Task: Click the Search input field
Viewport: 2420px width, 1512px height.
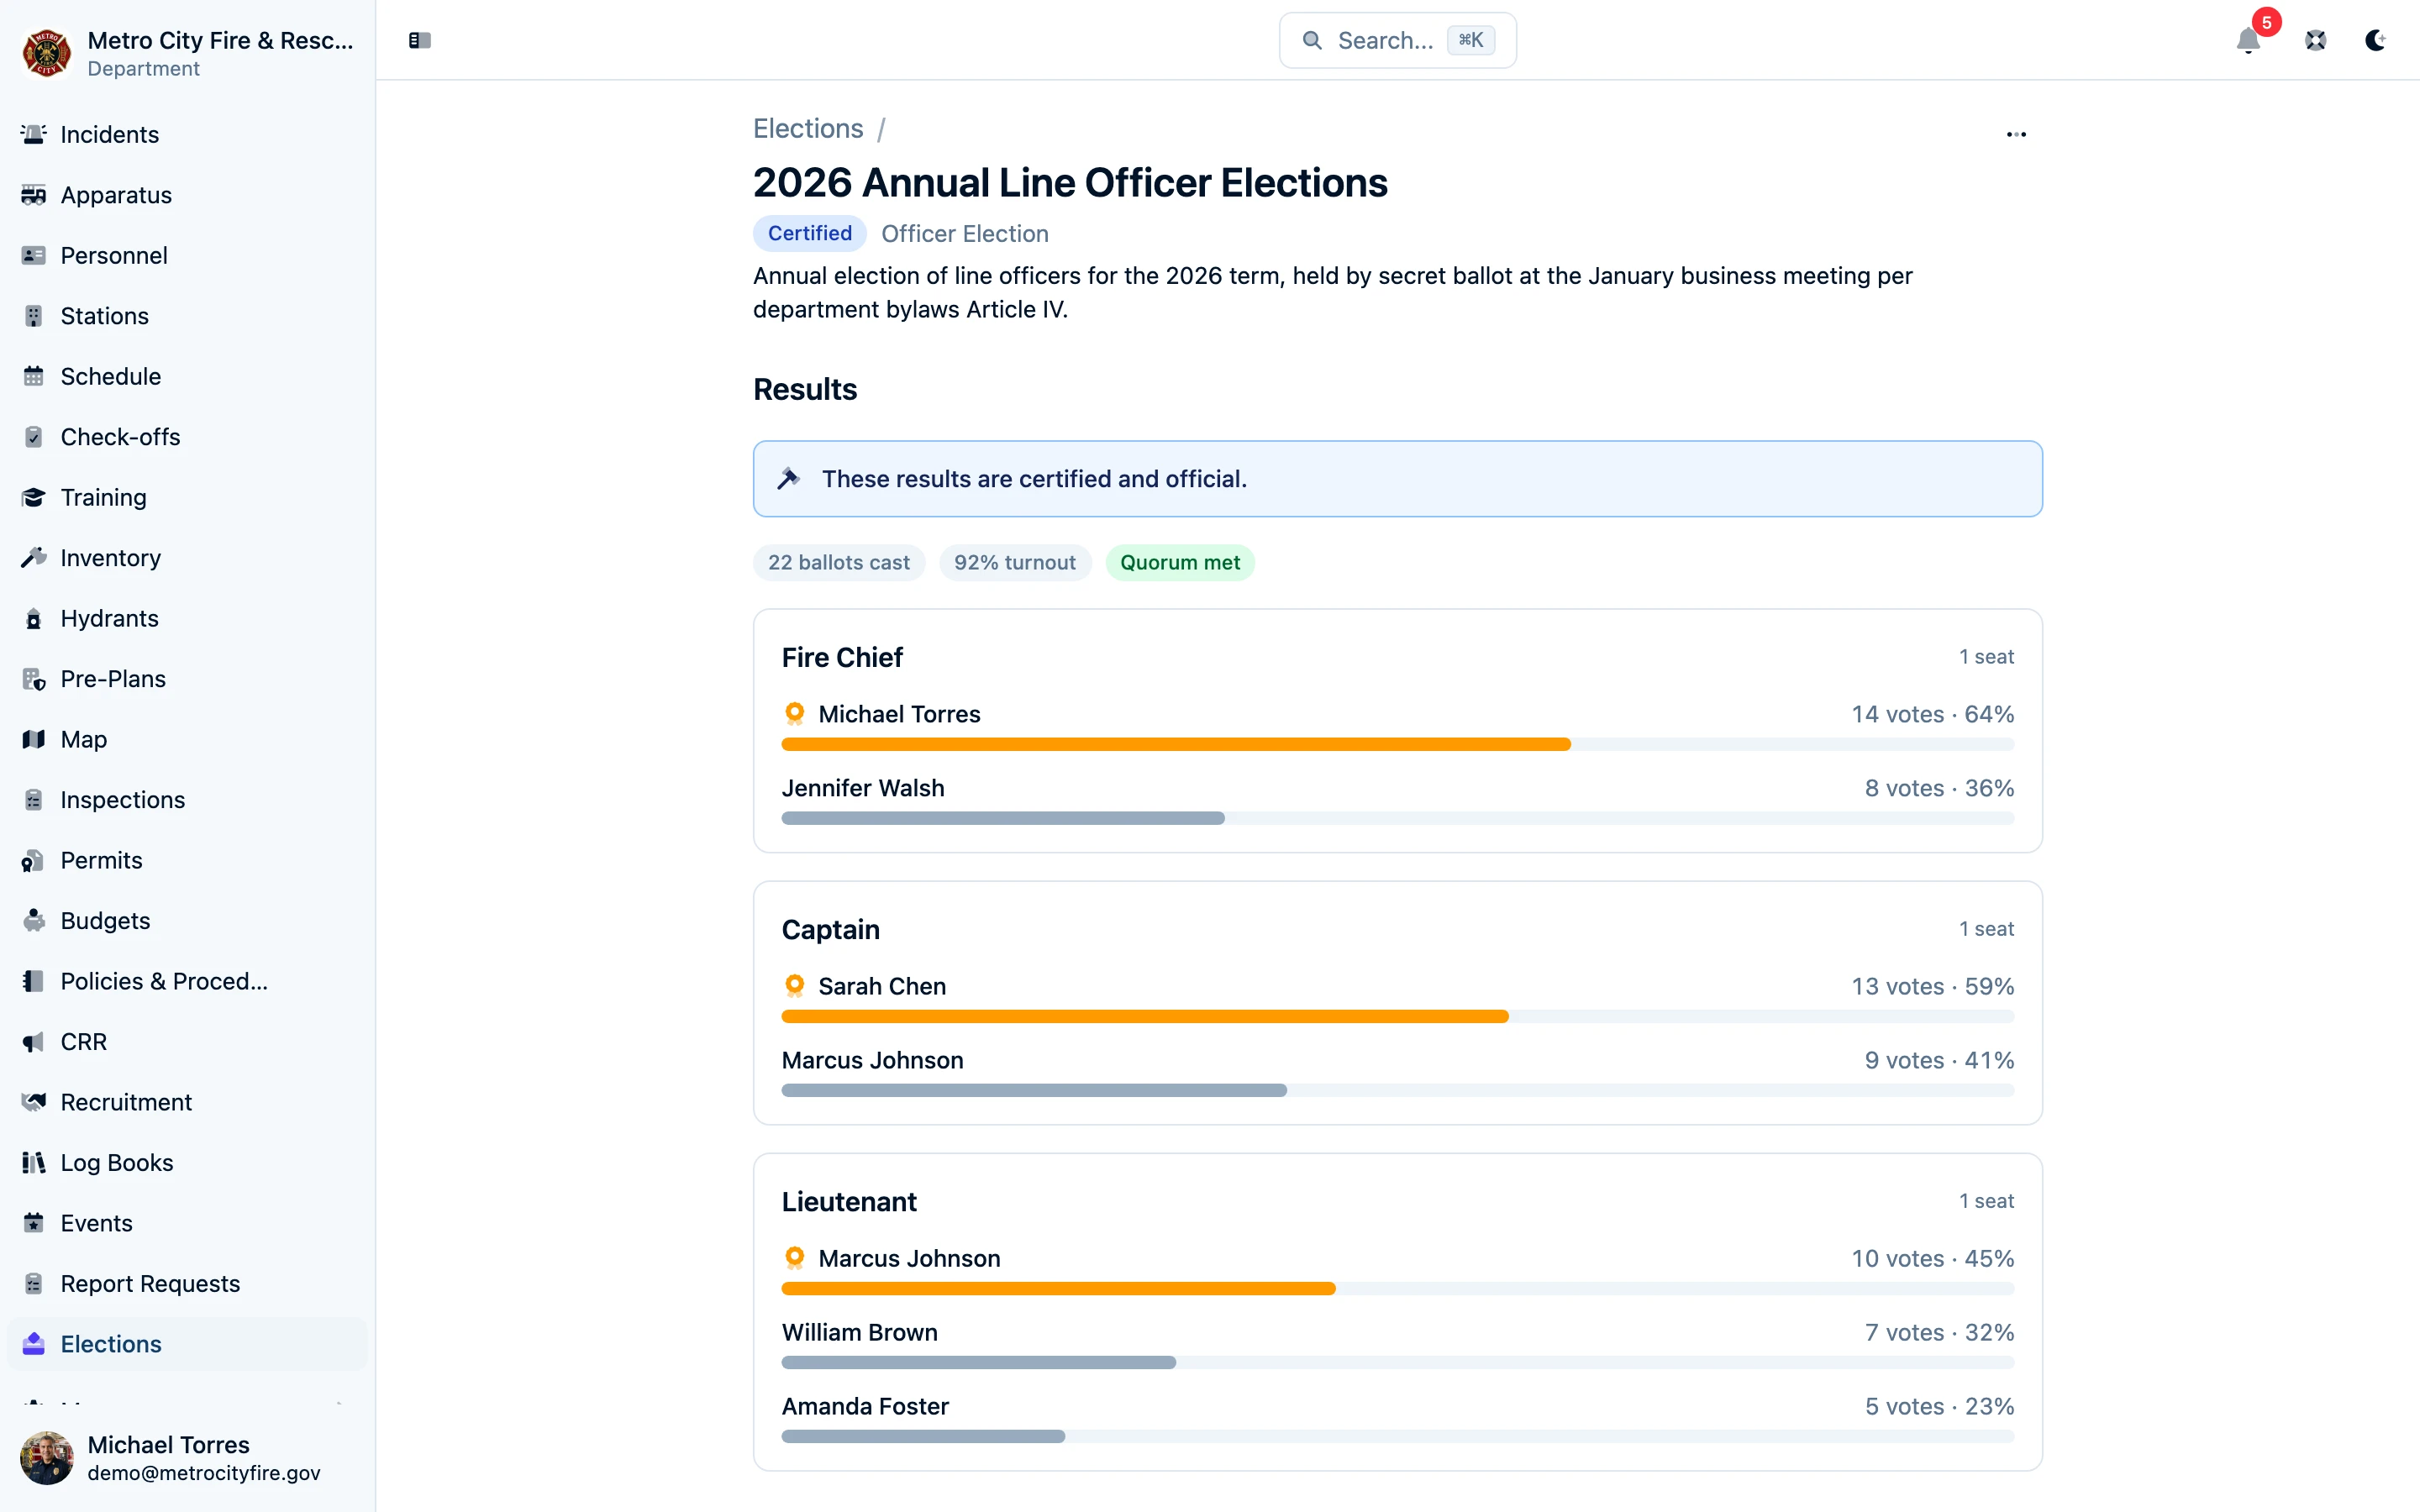Action: [x=1397, y=40]
